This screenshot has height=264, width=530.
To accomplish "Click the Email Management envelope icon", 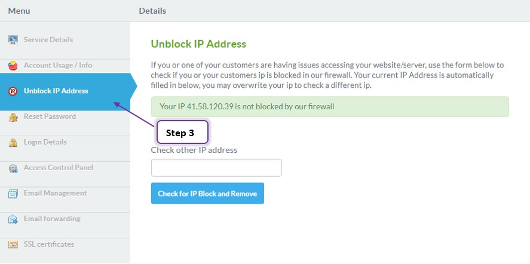I will (x=13, y=194).
